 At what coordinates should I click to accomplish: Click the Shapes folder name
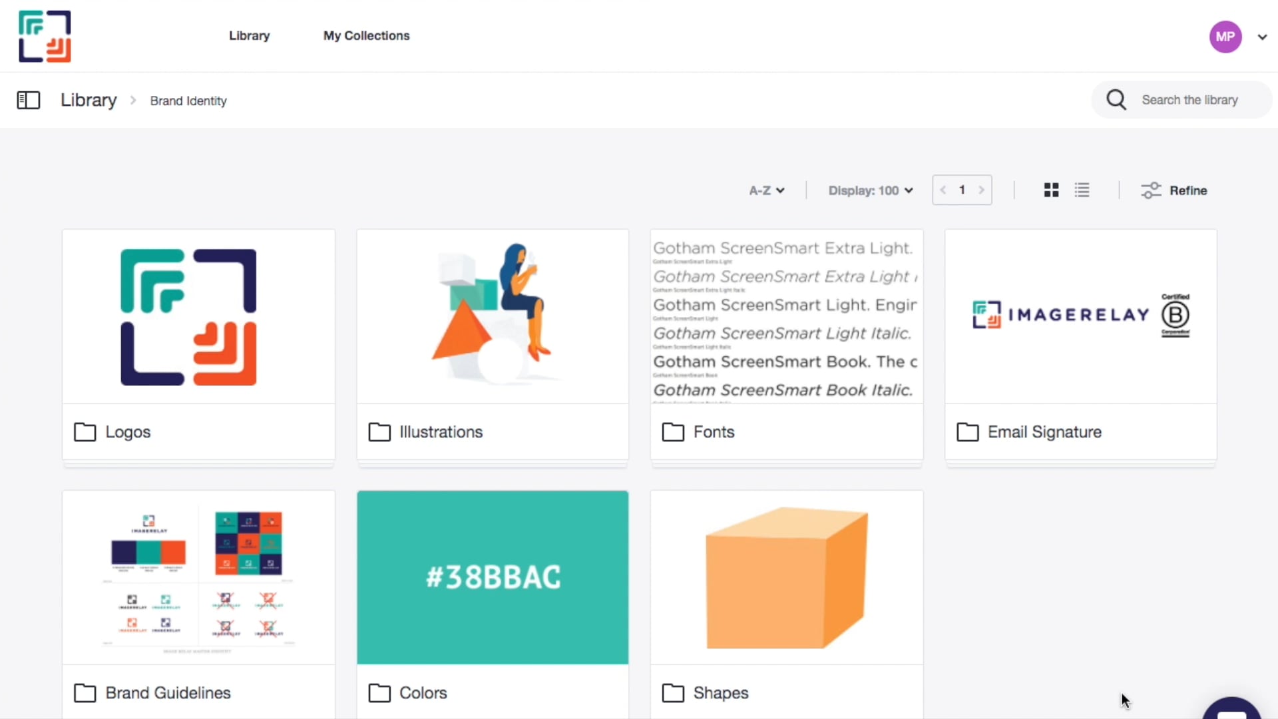coord(721,693)
